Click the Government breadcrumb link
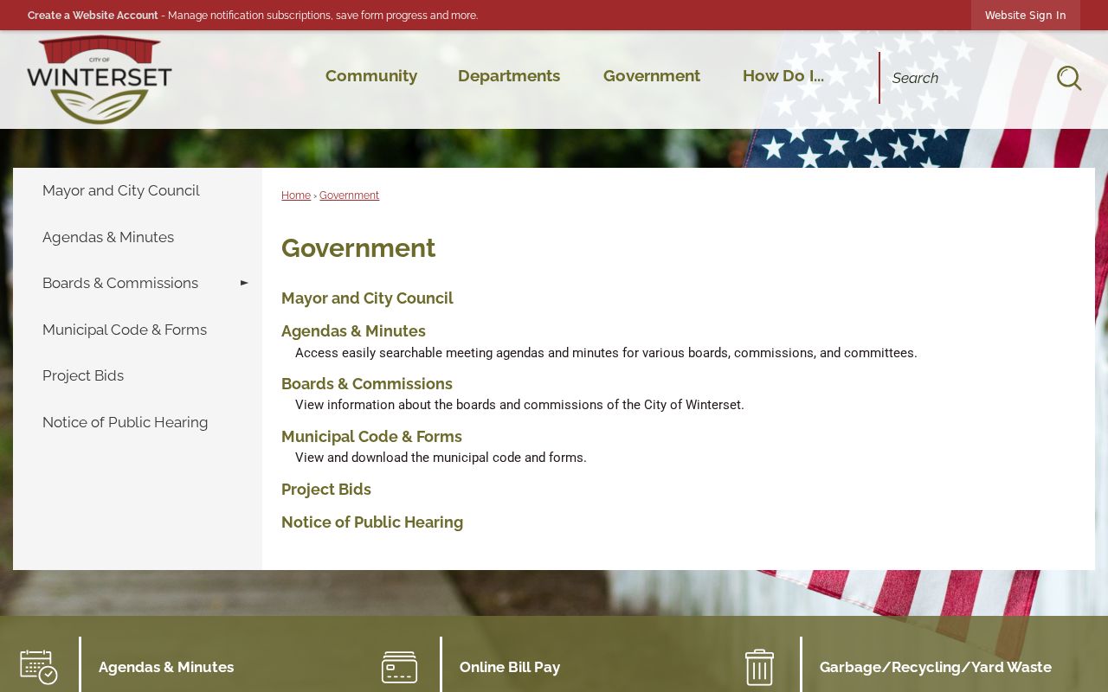 click(349, 195)
